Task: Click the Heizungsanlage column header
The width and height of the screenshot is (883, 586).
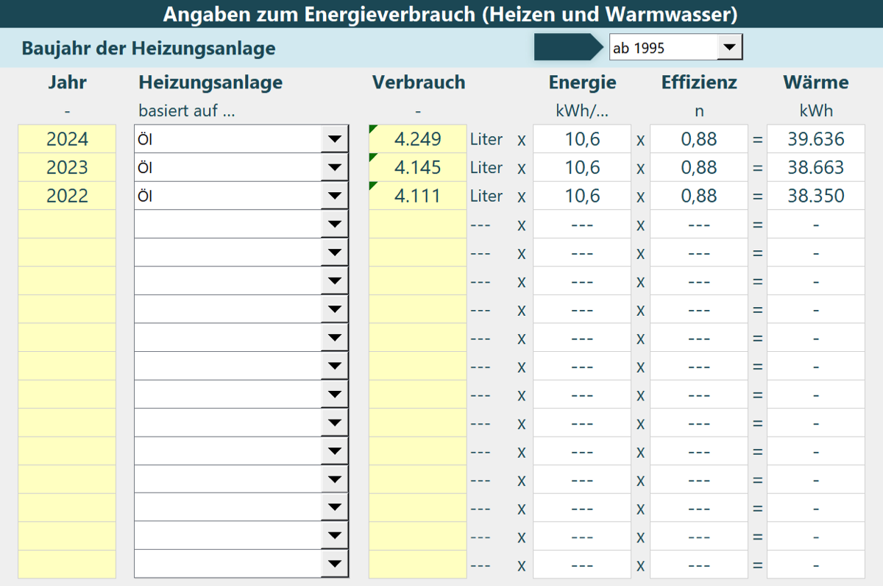Action: (x=210, y=82)
